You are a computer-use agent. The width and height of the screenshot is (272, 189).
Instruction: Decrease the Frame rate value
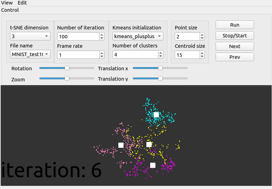pos(102,56)
